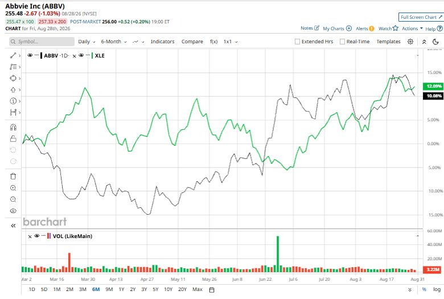Viewport: 444px width, 299px height.
Task: Enable the Extended Hrs checkbox
Action: tap(297, 42)
